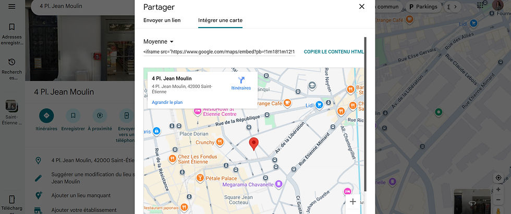Click the Orange Café marker in preview
This screenshot has height=214, width=511.
(x=287, y=103)
